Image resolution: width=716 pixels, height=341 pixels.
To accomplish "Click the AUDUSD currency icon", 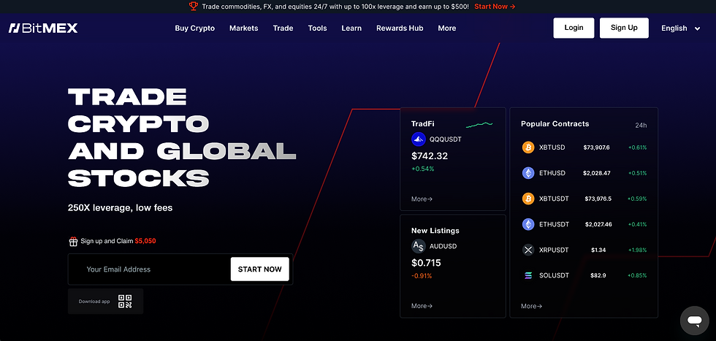I will point(418,247).
